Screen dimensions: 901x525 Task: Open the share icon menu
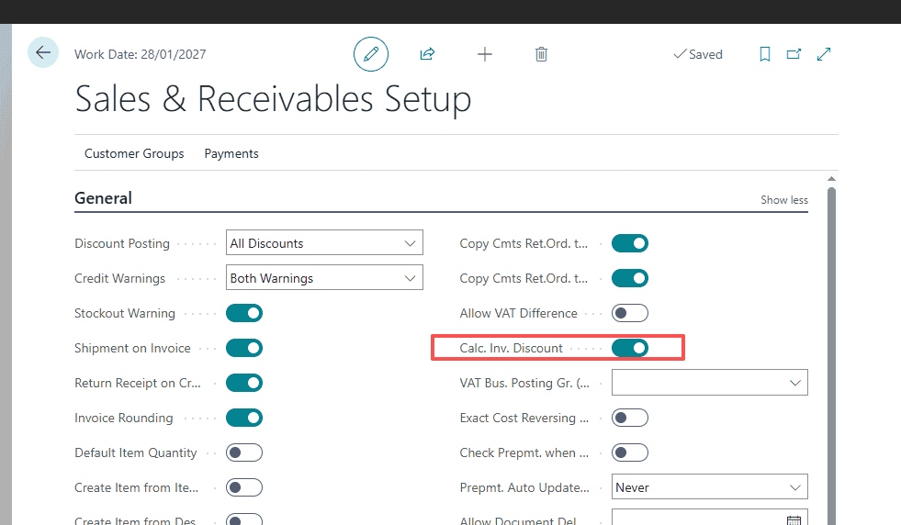tap(427, 54)
